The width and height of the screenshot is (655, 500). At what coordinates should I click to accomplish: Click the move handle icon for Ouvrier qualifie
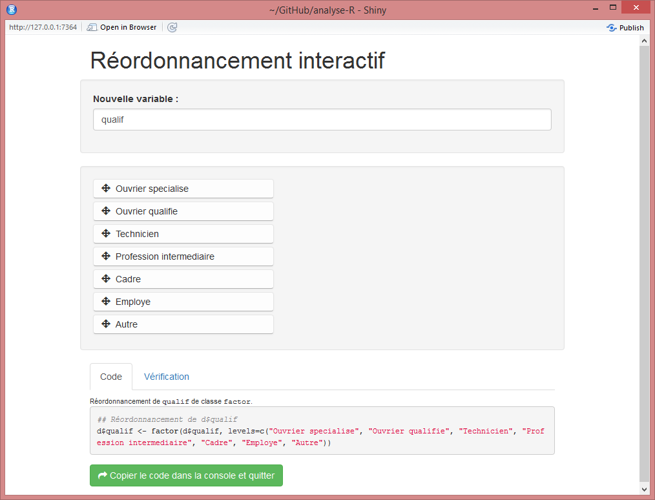point(106,211)
